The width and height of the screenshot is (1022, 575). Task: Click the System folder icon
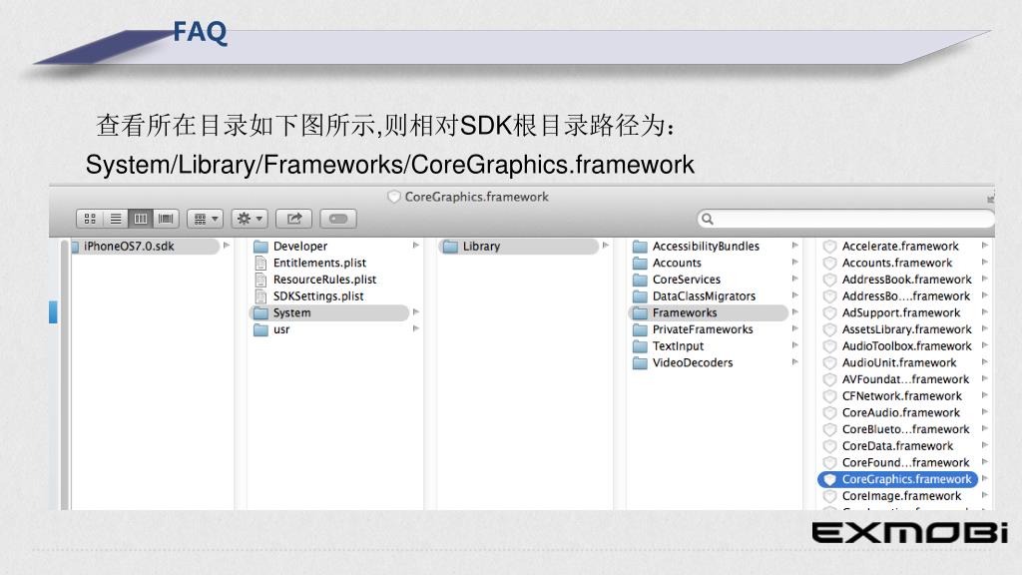point(260,312)
